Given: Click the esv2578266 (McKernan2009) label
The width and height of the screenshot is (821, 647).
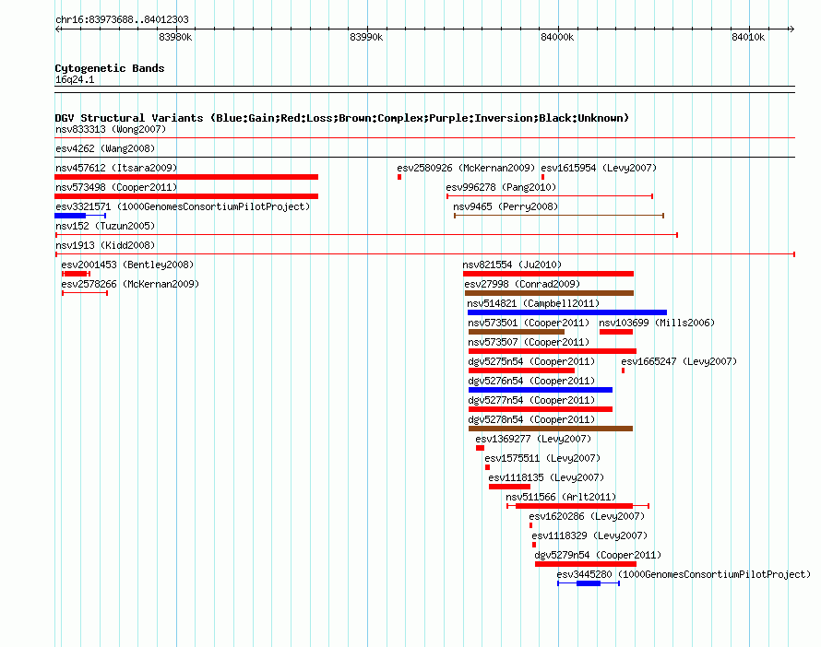Looking at the screenshot, I should (x=130, y=284).
